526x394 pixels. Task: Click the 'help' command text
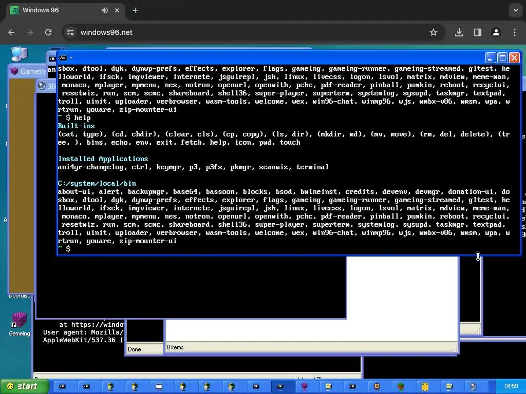82,117
